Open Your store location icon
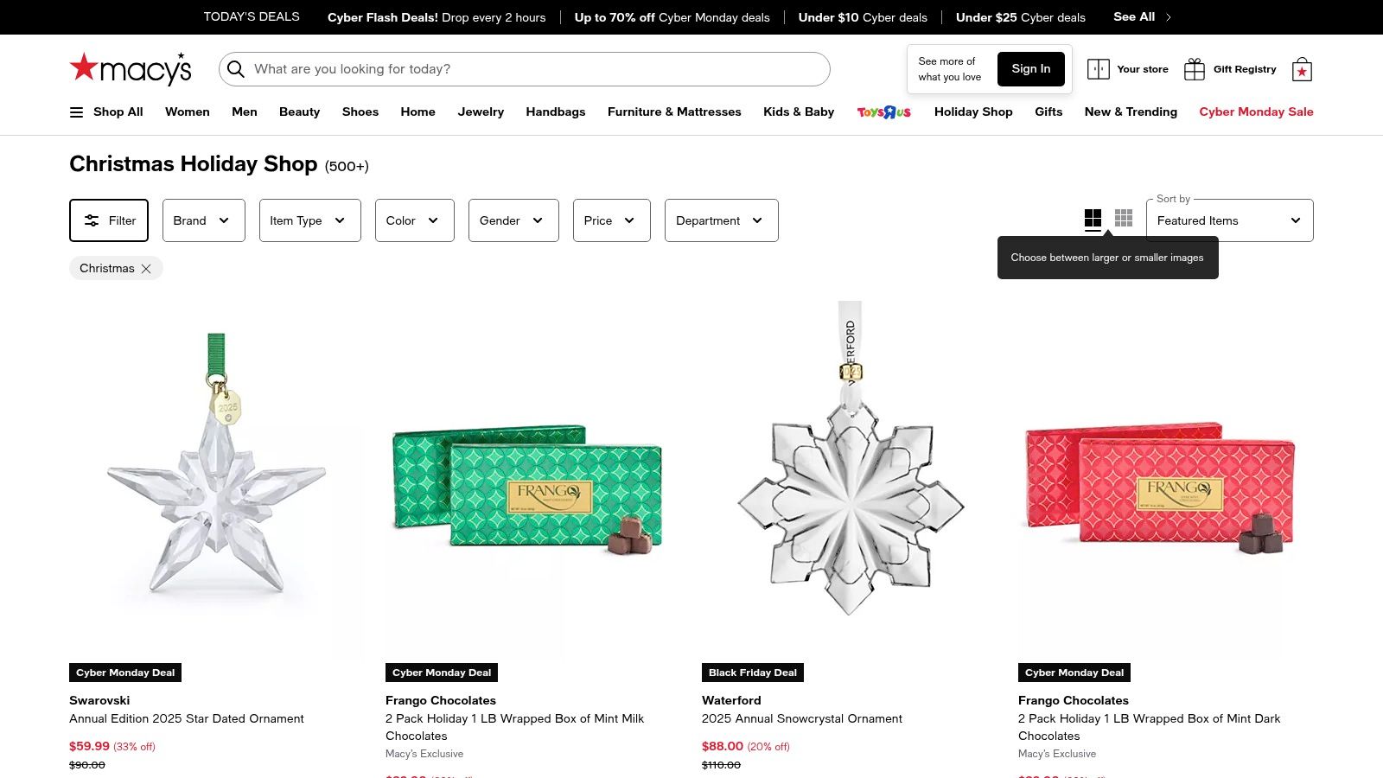Image resolution: width=1383 pixels, height=778 pixels. coord(1099,68)
